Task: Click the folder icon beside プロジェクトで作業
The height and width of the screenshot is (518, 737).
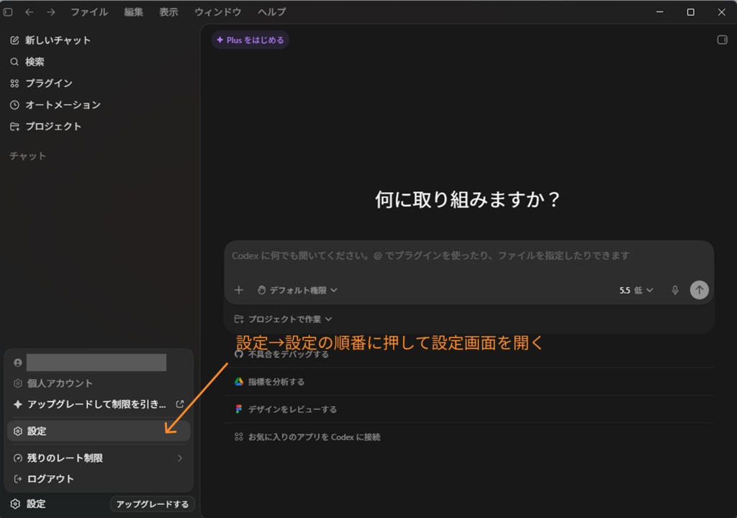Action: [x=239, y=319]
